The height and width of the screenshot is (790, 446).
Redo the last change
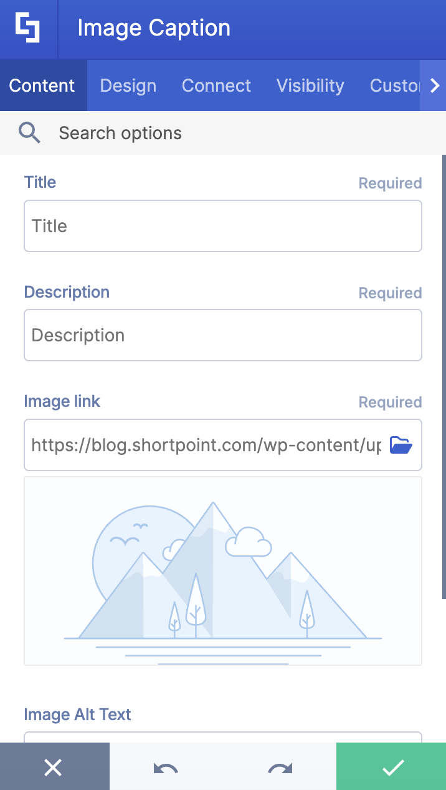(279, 766)
